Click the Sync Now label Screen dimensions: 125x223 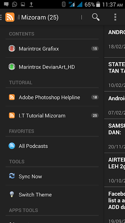(30, 177)
